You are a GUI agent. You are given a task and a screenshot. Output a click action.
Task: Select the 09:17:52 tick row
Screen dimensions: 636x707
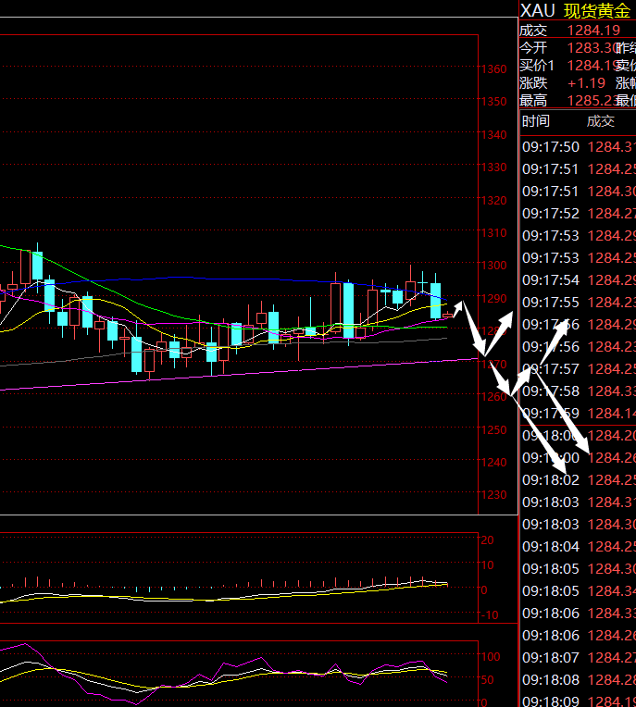coord(578,214)
